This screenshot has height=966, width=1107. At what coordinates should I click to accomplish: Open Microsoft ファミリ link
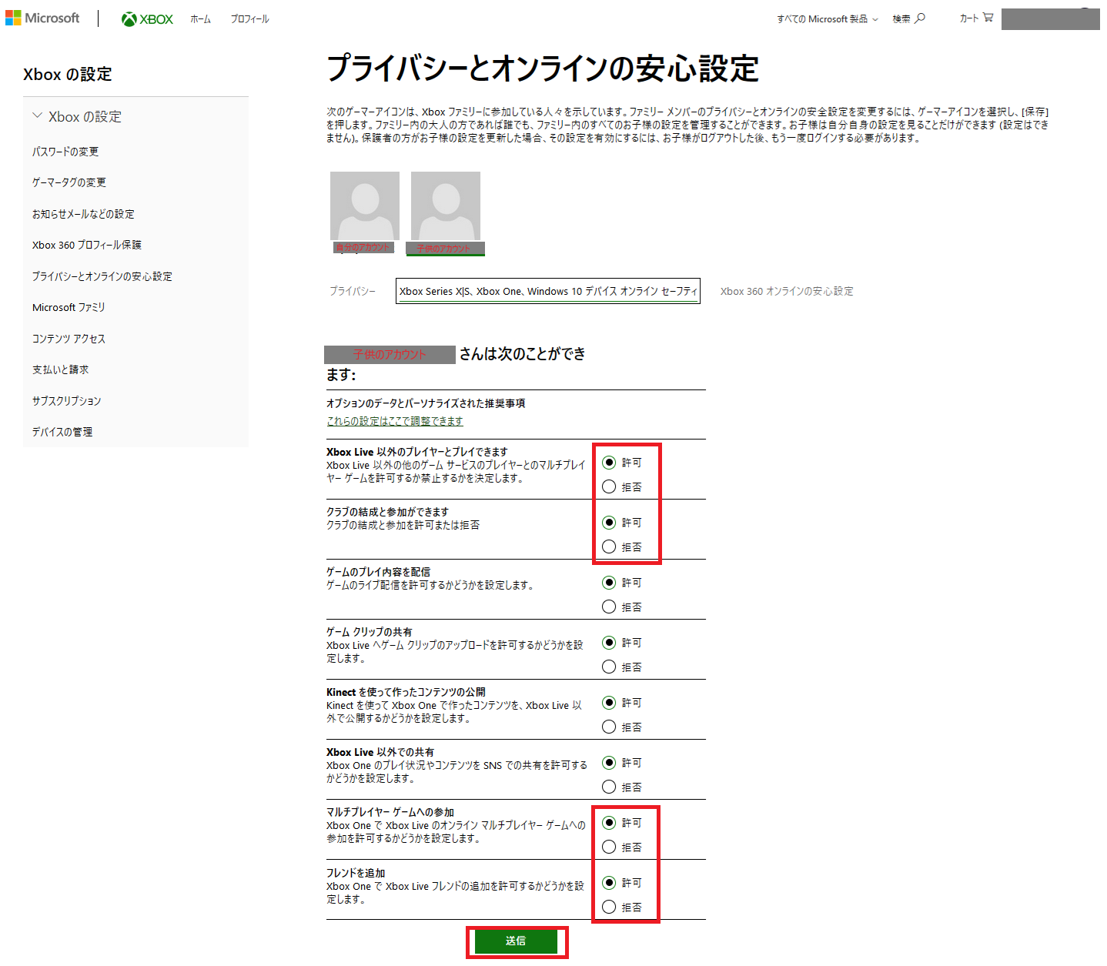69,307
